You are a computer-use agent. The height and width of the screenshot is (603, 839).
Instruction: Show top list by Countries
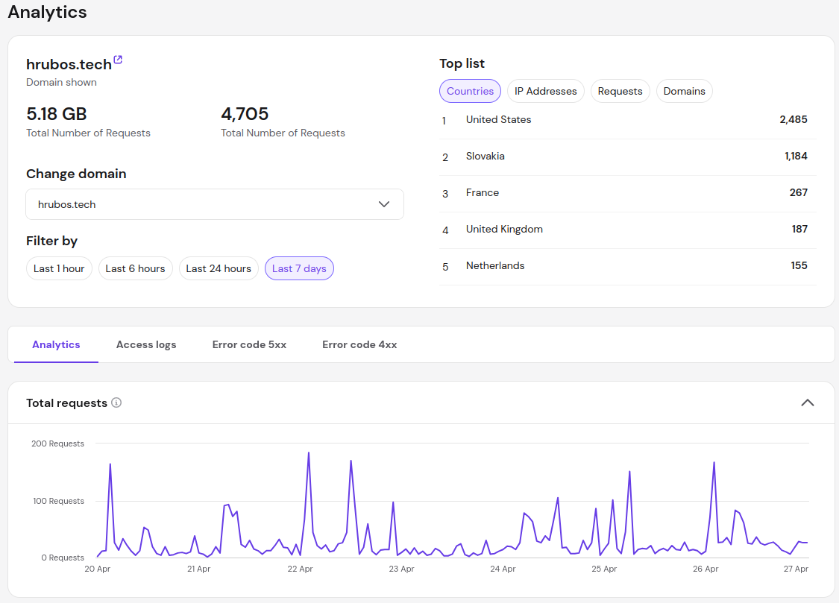[470, 91]
